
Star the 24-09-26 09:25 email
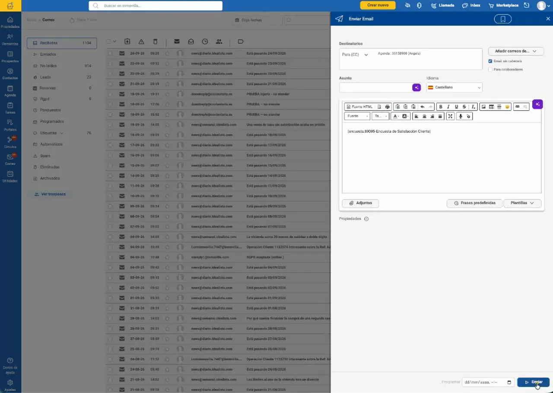(167, 54)
